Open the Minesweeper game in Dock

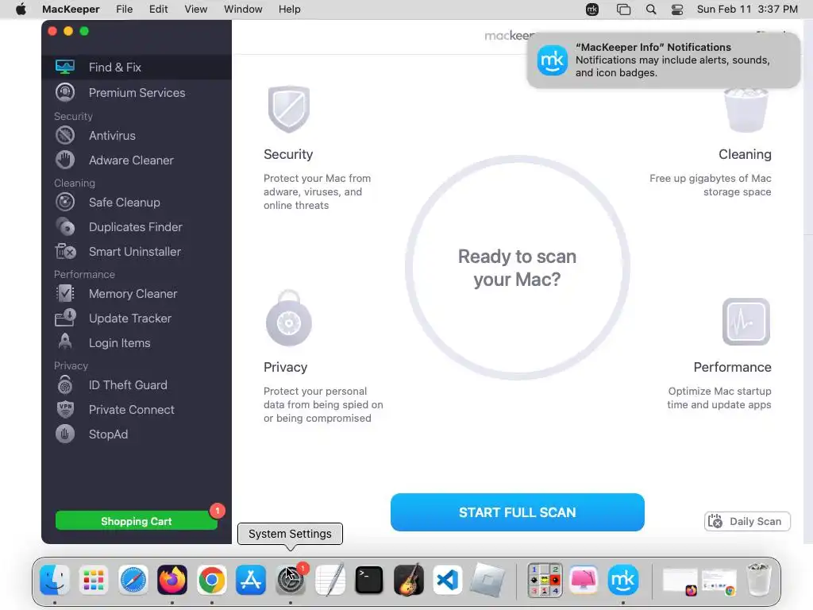pos(545,579)
